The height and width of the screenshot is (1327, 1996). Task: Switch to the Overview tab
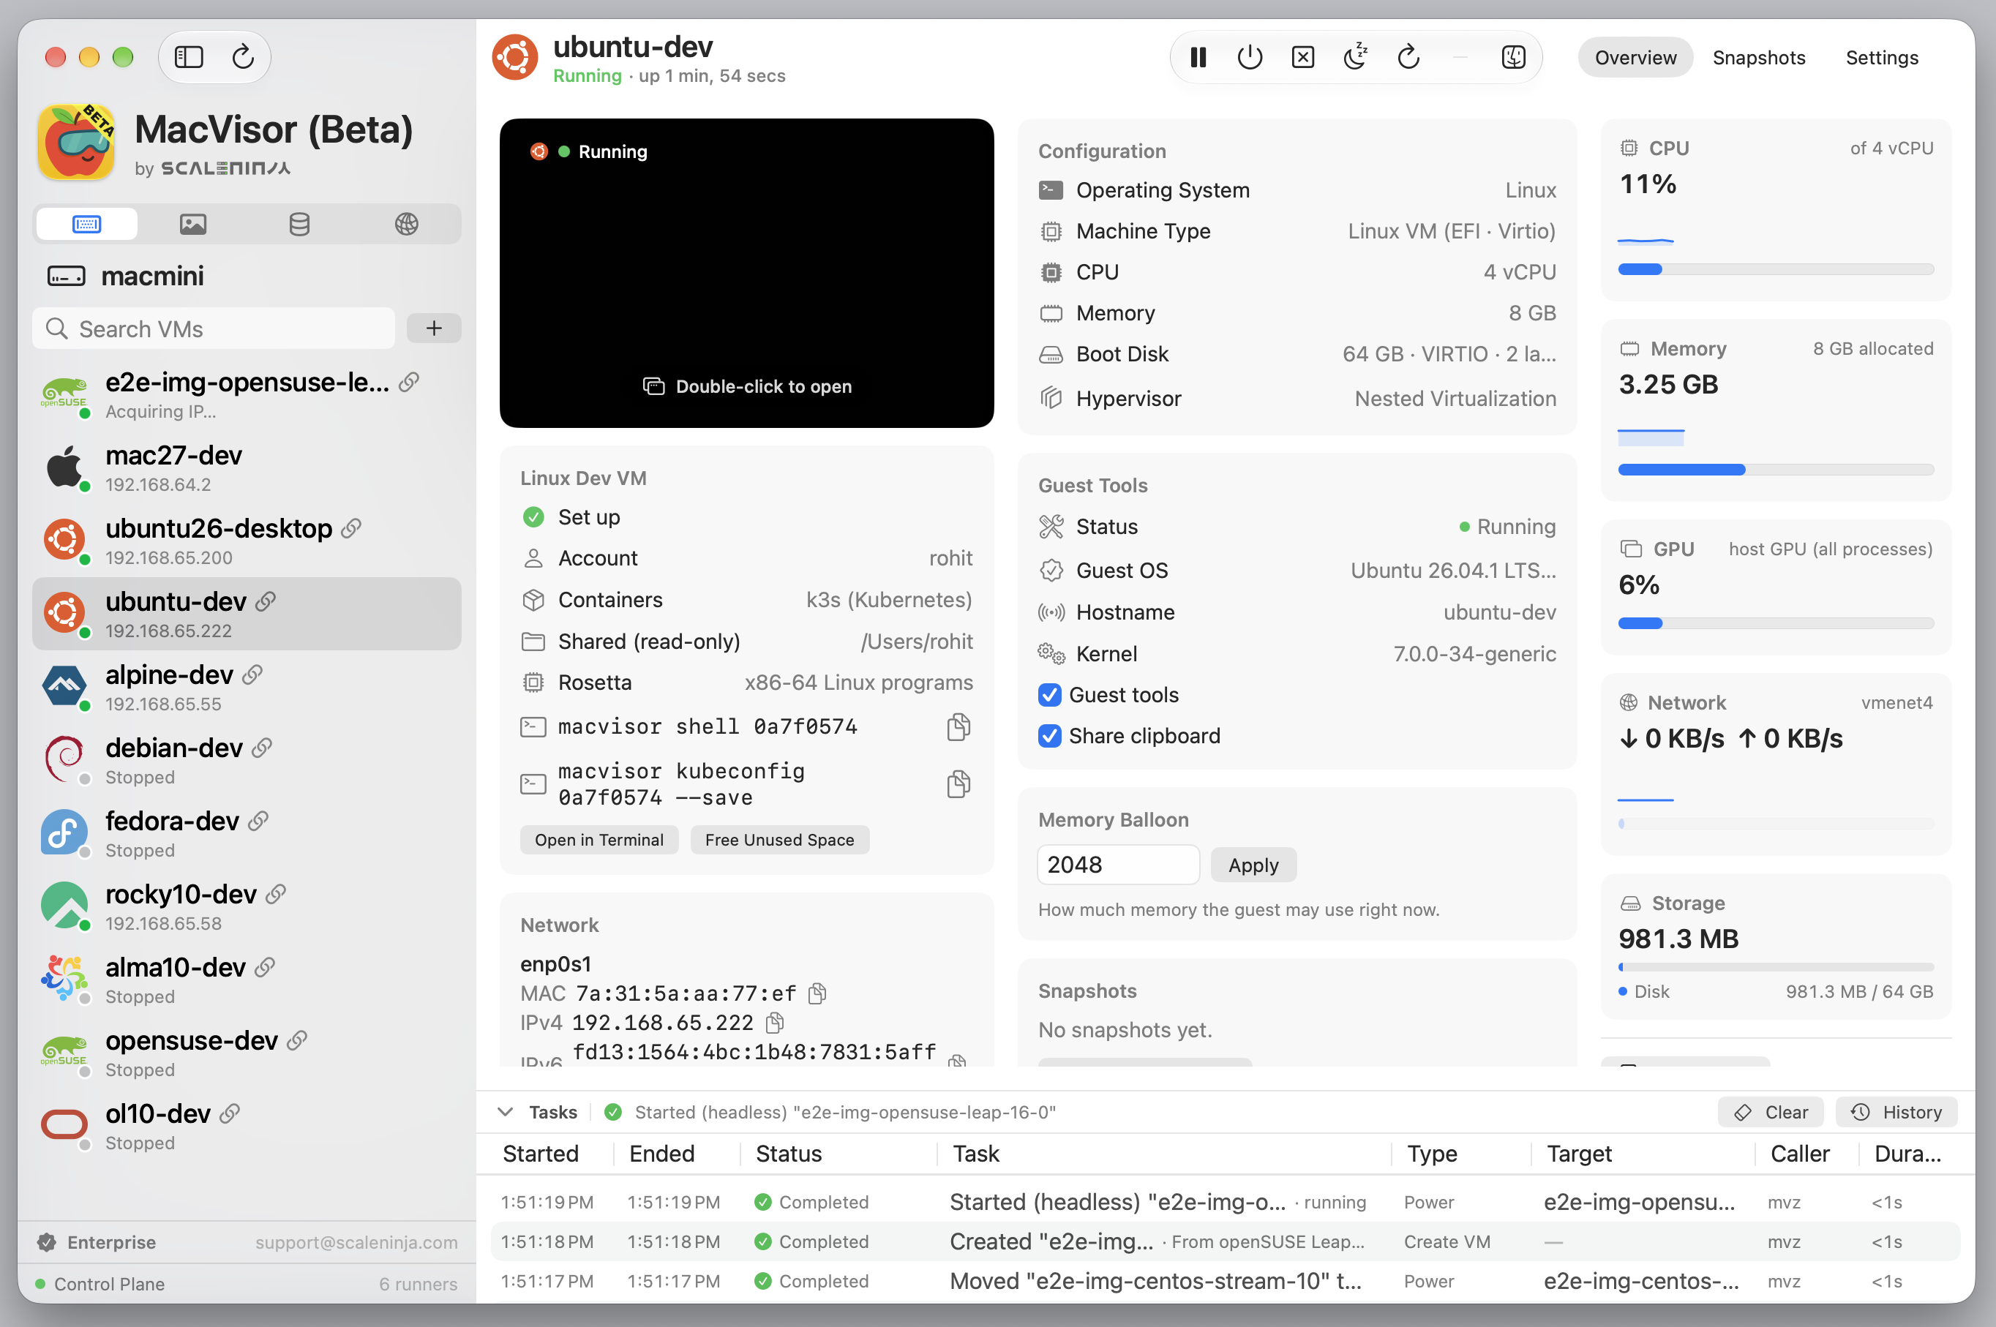(1635, 58)
